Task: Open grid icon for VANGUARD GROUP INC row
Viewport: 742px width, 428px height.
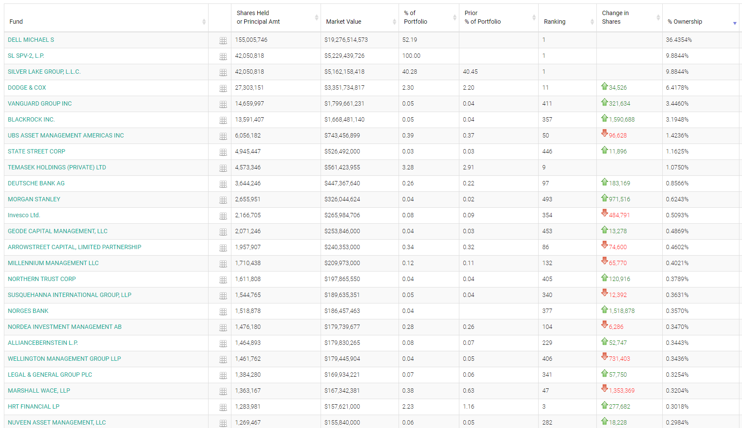Action: coord(223,104)
